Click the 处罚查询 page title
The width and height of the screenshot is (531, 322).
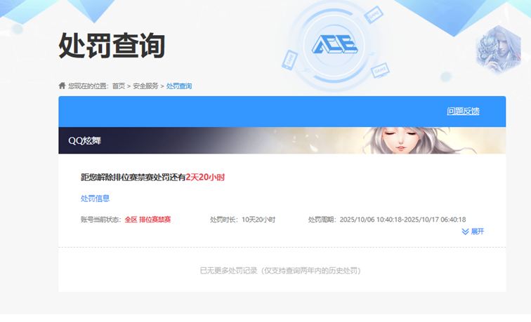(112, 46)
